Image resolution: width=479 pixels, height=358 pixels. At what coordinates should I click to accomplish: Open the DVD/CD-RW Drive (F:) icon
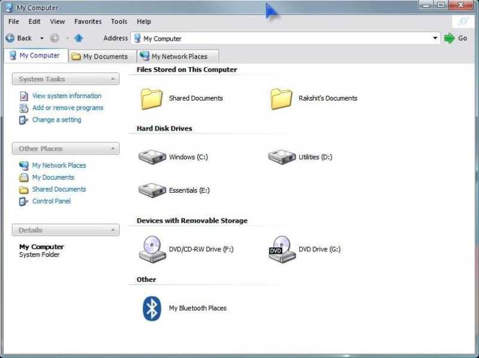coord(152,248)
